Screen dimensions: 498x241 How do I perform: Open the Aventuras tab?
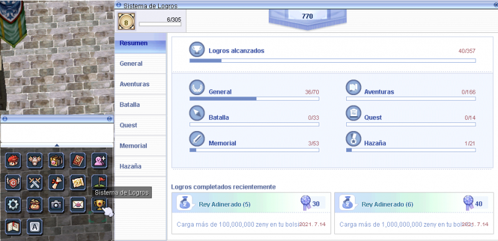pos(140,84)
